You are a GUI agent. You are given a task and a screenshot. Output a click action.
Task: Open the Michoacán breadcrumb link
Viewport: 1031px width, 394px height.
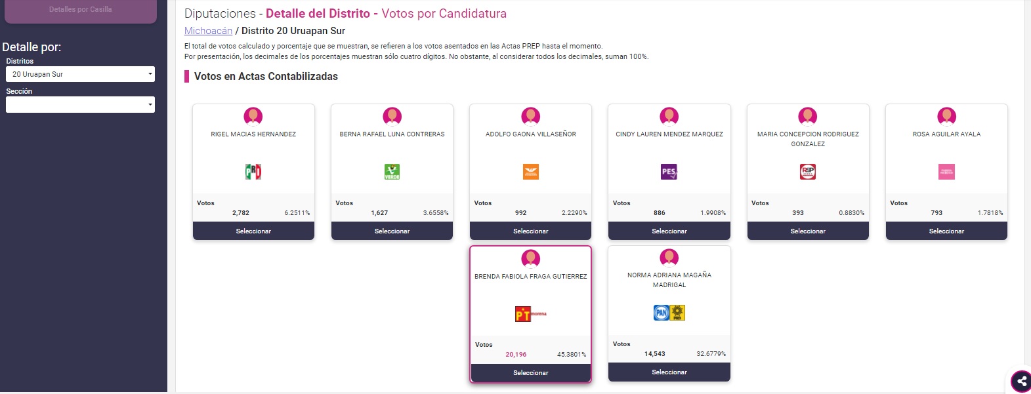click(x=208, y=31)
